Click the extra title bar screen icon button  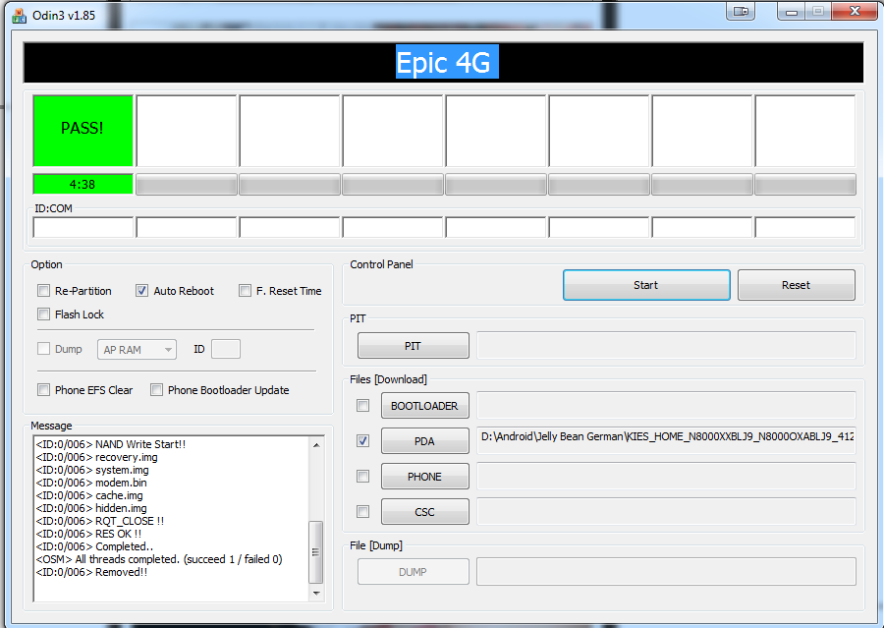click(x=742, y=11)
